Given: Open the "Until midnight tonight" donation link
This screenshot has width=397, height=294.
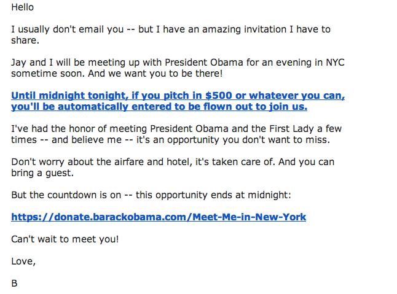Looking at the screenshot, I should click(178, 101).
